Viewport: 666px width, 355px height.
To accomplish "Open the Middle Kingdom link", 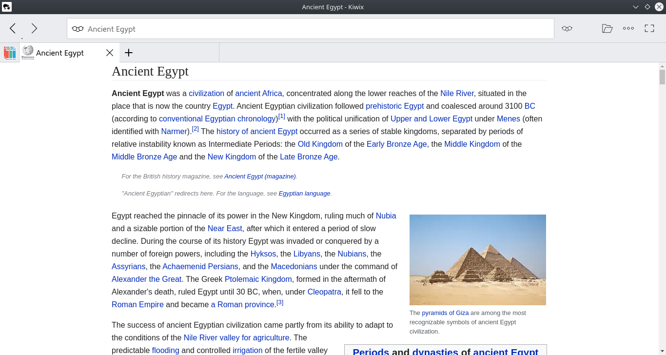I will (x=472, y=144).
